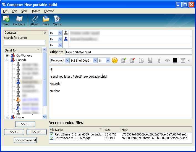Toggle underline formatting
196x152 pixels.
pos(150,61)
